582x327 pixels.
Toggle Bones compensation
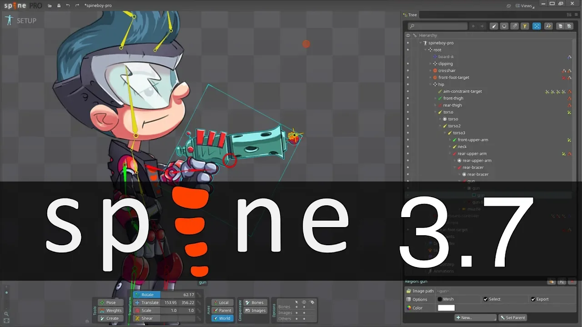[255, 302]
